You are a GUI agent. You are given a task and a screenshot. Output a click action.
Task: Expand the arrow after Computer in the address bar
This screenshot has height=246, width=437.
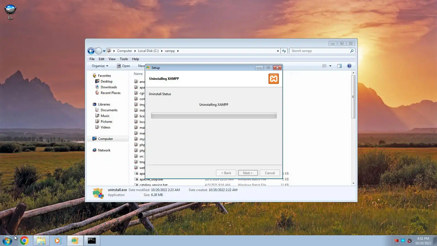click(x=135, y=51)
